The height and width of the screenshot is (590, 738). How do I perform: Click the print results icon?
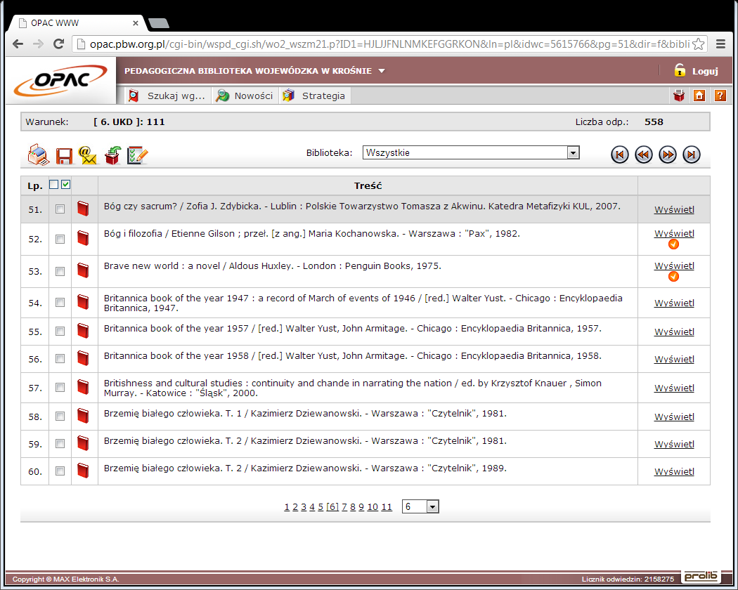pyautogui.click(x=39, y=155)
